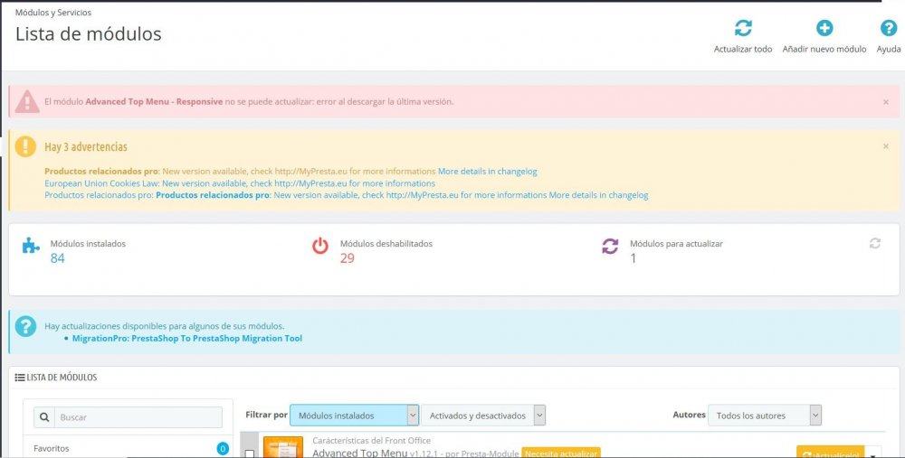
Task: Click the Lista de módulos page title
Action: (x=89, y=34)
